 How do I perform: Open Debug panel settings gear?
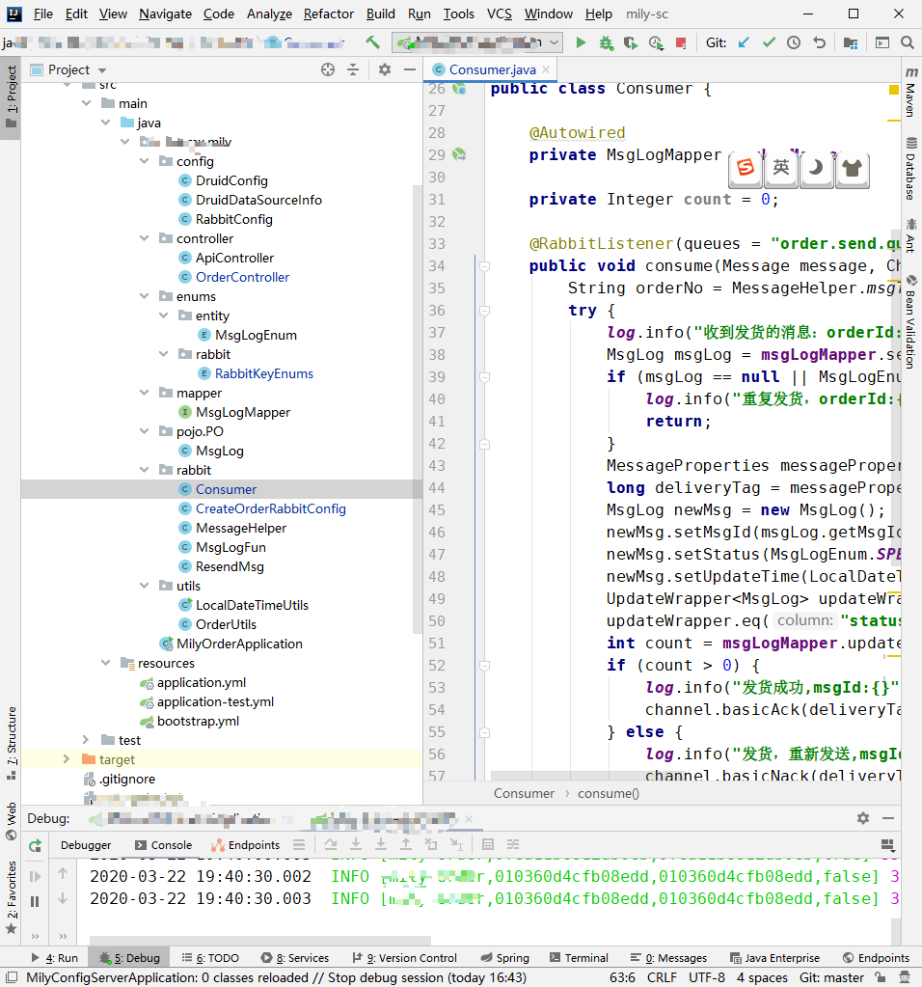(x=863, y=817)
